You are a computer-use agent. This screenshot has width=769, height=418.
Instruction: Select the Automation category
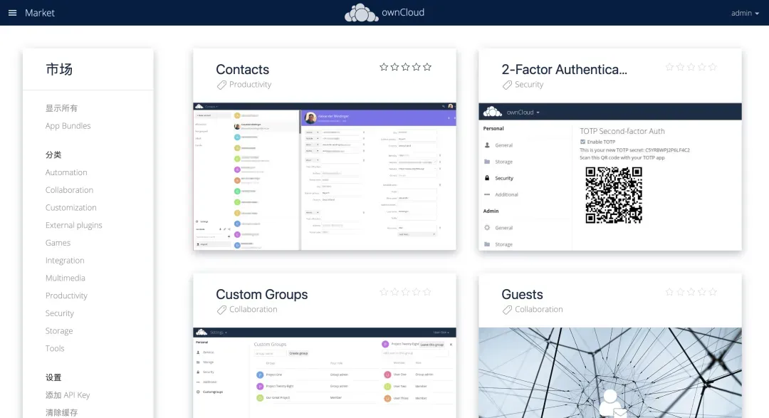66,172
